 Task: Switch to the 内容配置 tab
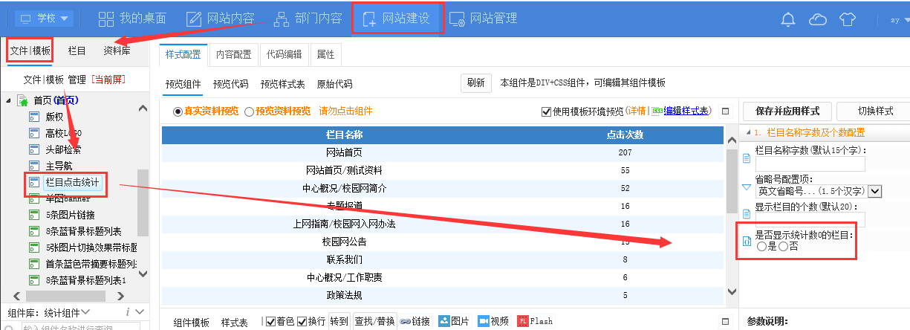233,54
